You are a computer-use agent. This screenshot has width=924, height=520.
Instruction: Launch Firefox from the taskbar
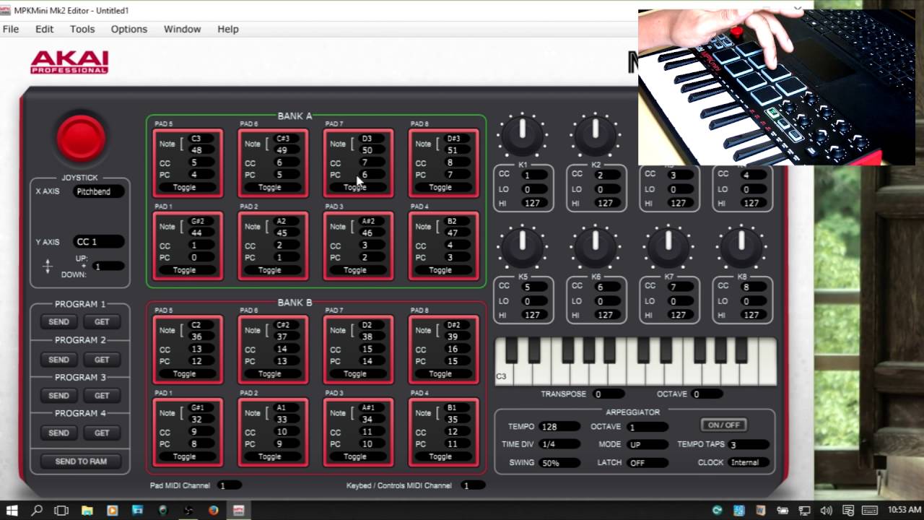[x=213, y=510]
